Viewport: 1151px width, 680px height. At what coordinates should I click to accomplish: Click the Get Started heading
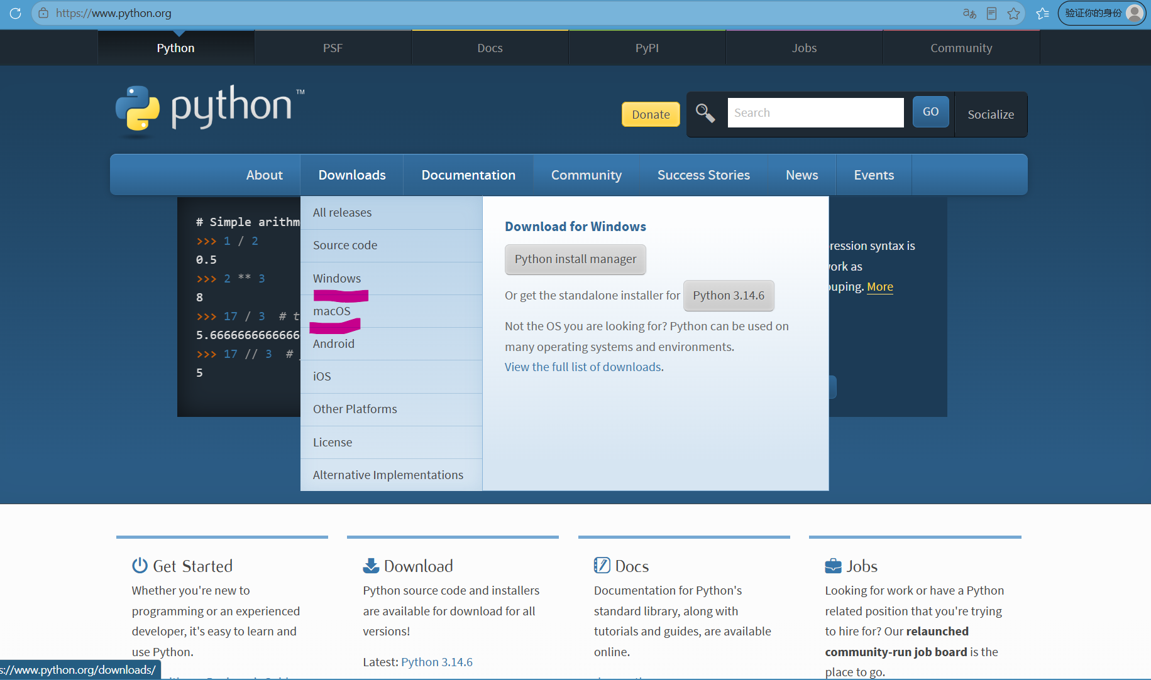(193, 566)
